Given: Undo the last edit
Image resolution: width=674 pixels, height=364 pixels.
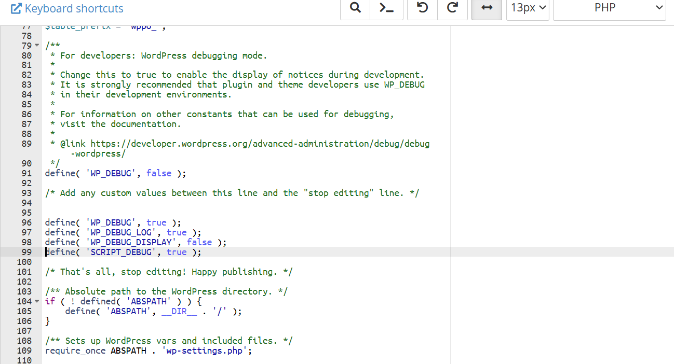Looking at the screenshot, I should (423, 8).
